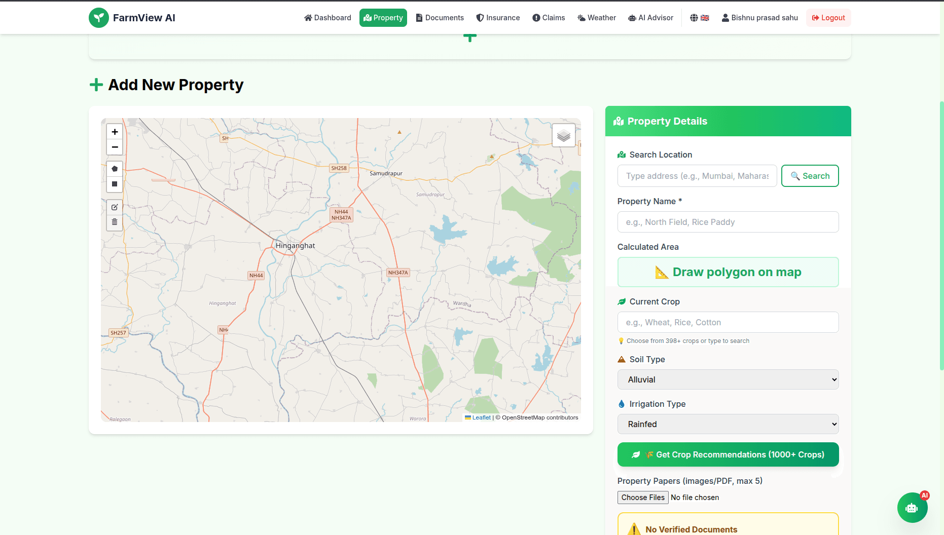Navigate to the Dashboard
The height and width of the screenshot is (535, 944).
(x=328, y=17)
